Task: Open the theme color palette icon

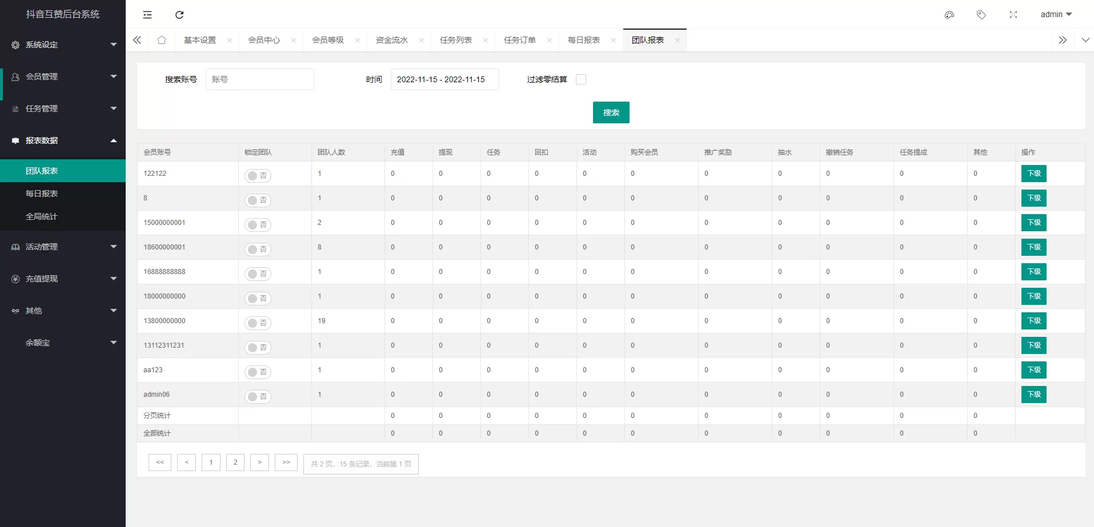Action: pos(949,14)
